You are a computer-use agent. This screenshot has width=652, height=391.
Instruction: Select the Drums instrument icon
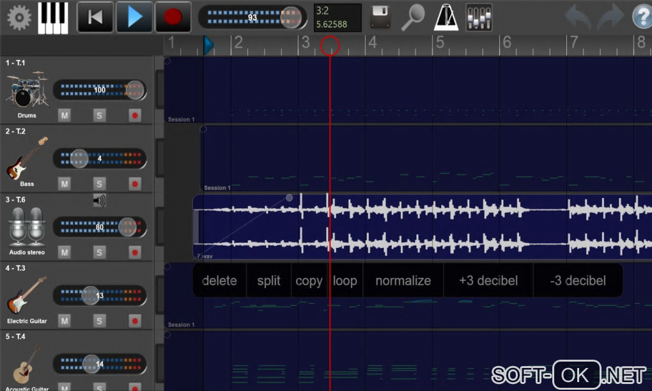27,89
